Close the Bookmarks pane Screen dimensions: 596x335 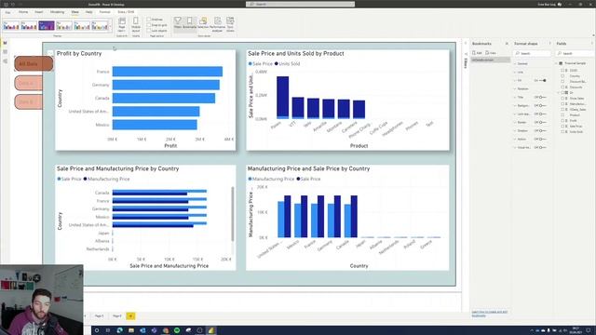pos(507,44)
